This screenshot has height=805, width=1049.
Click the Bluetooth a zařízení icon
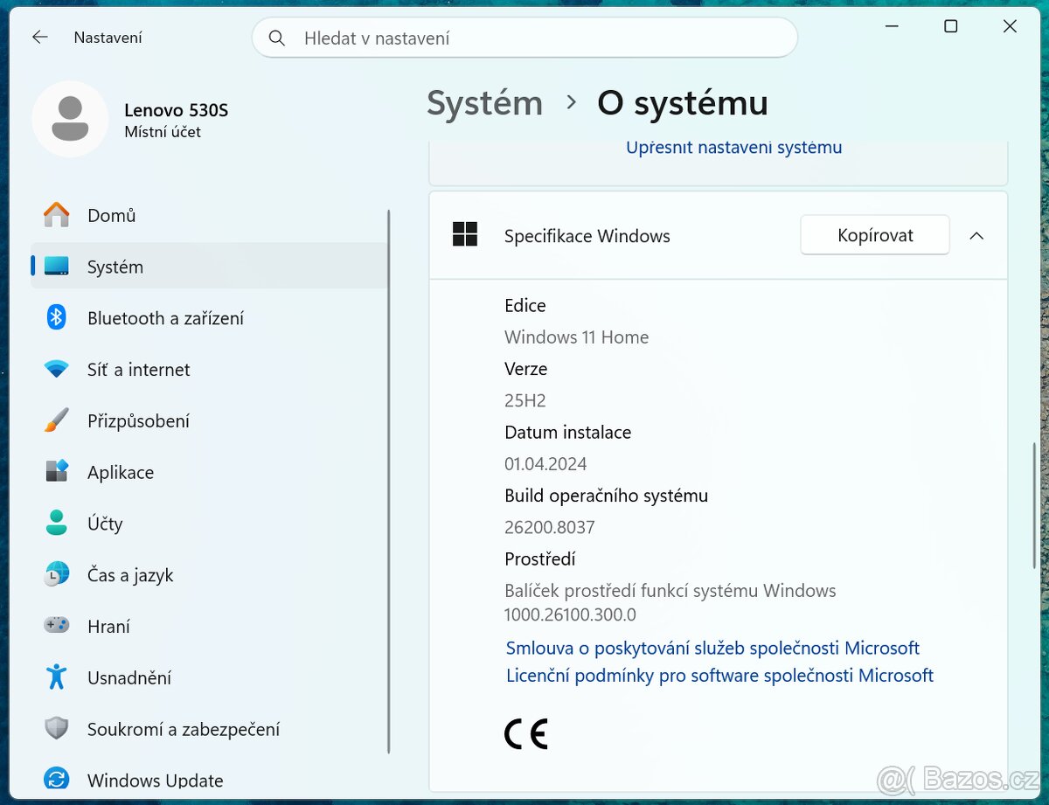56,318
